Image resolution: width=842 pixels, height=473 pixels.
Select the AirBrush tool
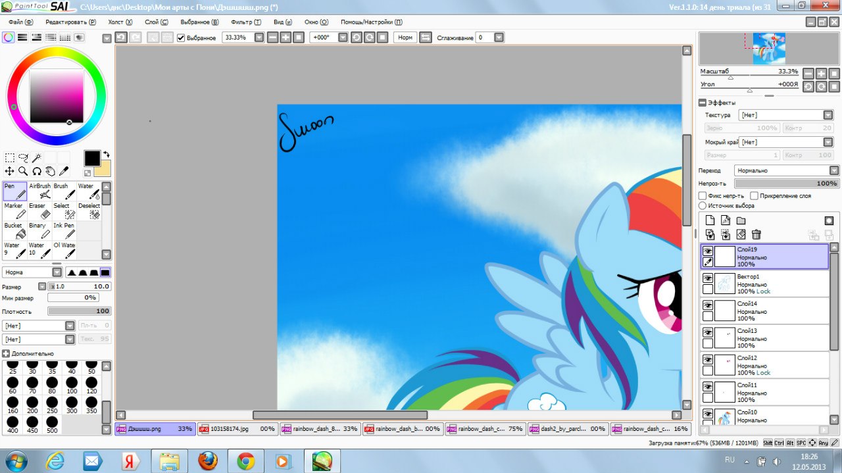coord(40,191)
